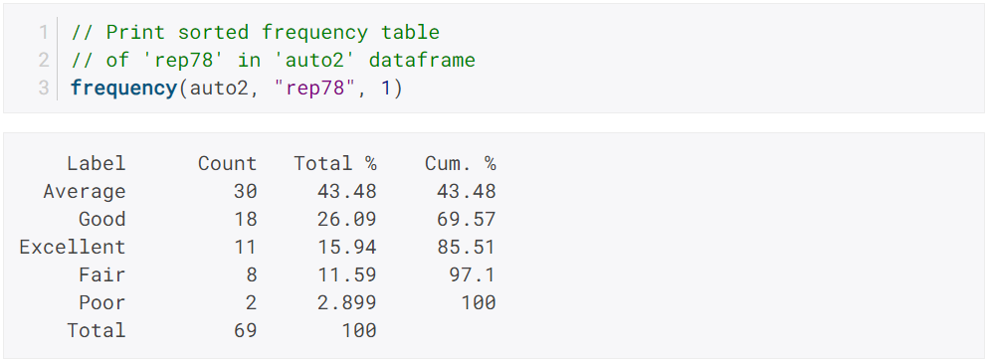
Task: Click line number 3 in gutter
Action: (x=43, y=88)
